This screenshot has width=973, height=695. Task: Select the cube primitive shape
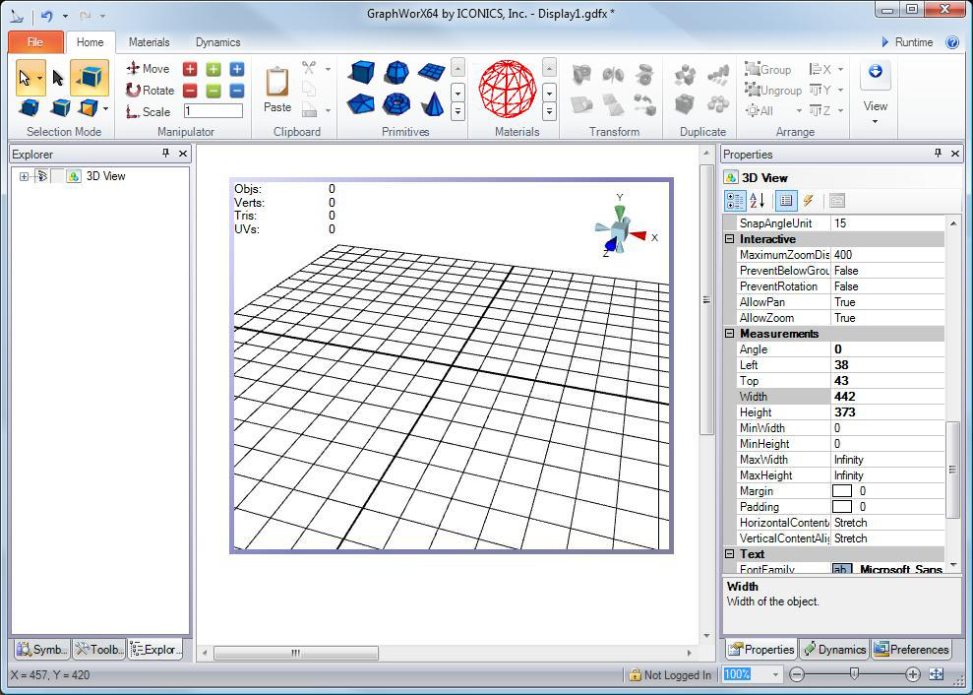coord(362,73)
